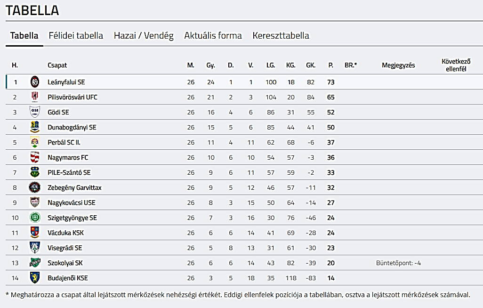Open the Szokolyai SK team page
The height and width of the screenshot is (308, 483).
[x=65, y=263]
